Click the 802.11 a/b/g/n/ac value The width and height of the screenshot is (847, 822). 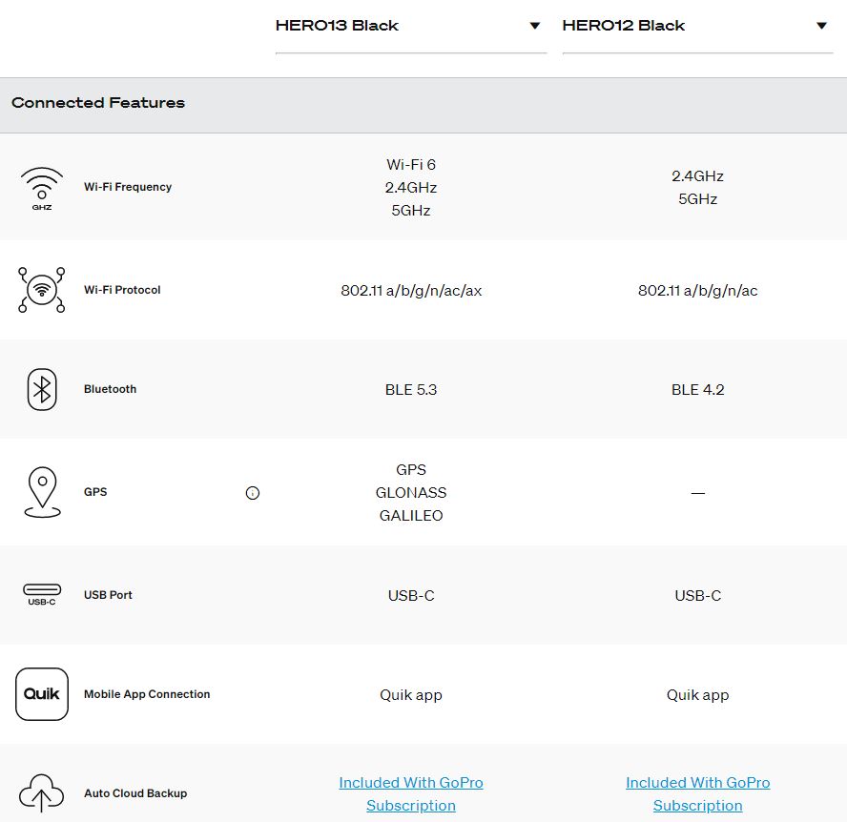698,291
